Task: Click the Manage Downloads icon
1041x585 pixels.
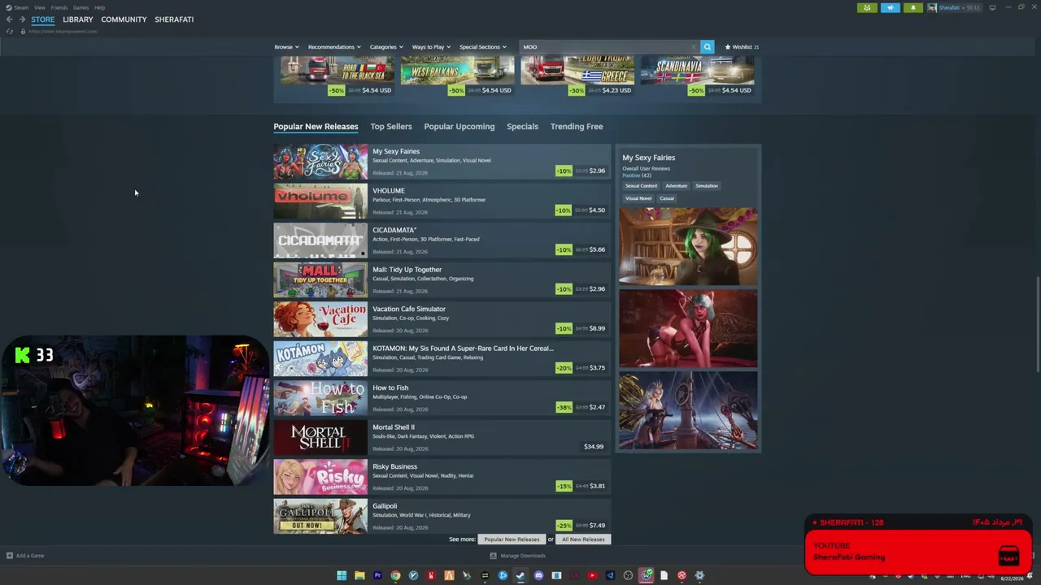Action: pyautogui.click(x=493, y=556)
